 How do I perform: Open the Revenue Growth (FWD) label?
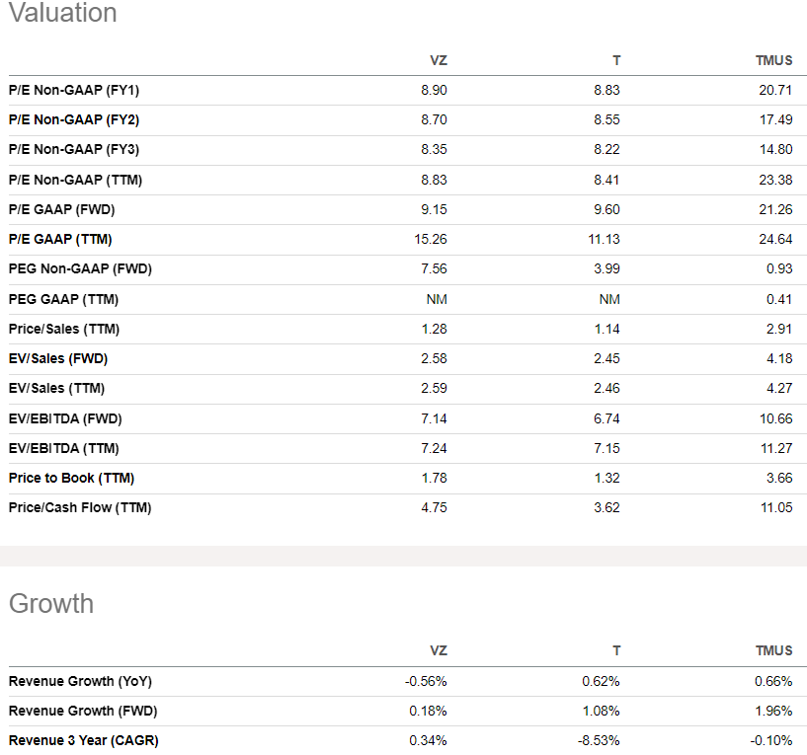pyautogui.click(x=83, y=711)
